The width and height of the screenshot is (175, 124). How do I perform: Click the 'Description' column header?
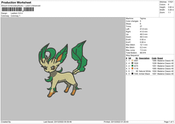tap(144, 58)
